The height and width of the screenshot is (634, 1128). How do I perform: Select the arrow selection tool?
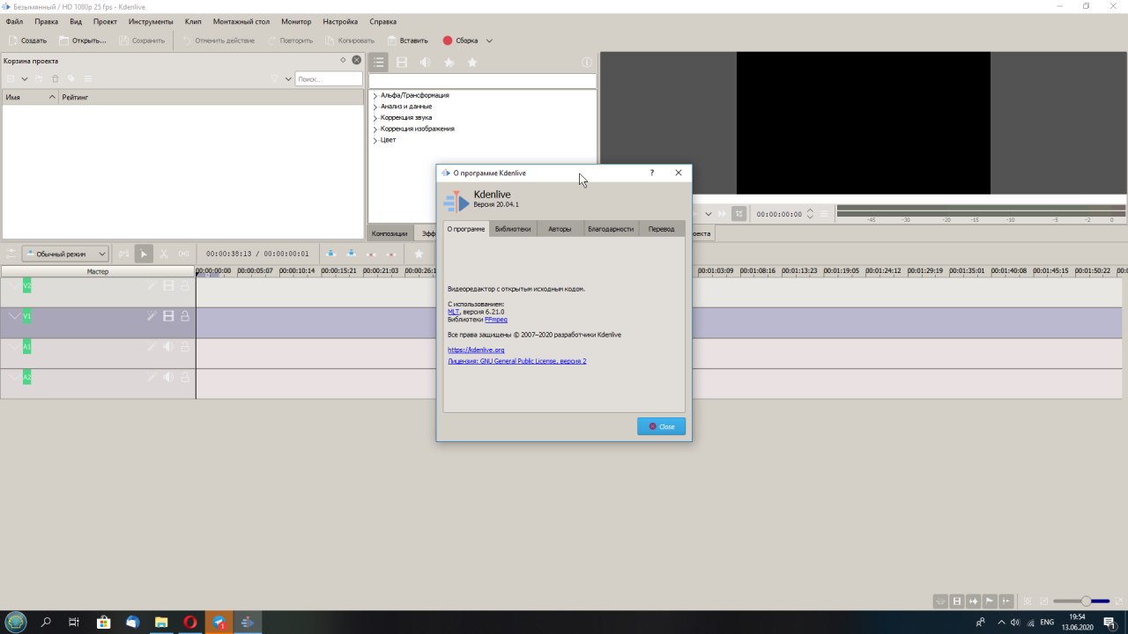click(x=145, y=254)
